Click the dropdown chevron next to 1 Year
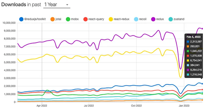 pyautogui.click(x=67, y=5)
